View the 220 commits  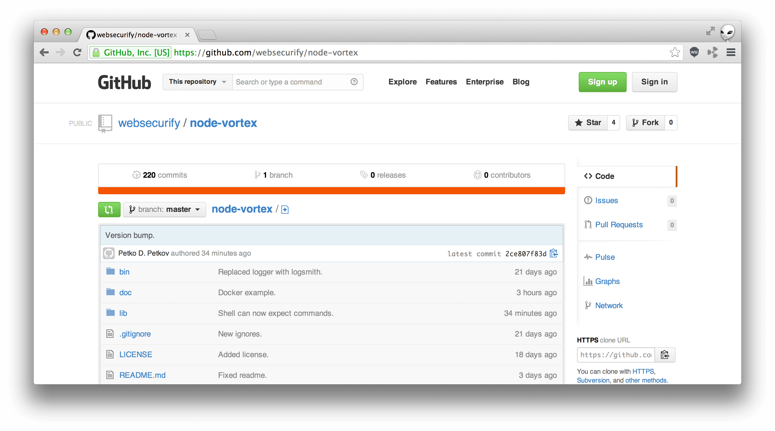[160, 175]
